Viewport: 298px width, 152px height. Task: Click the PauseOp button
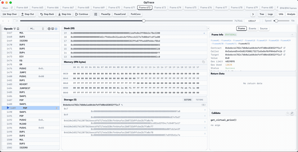click(106, 14)
